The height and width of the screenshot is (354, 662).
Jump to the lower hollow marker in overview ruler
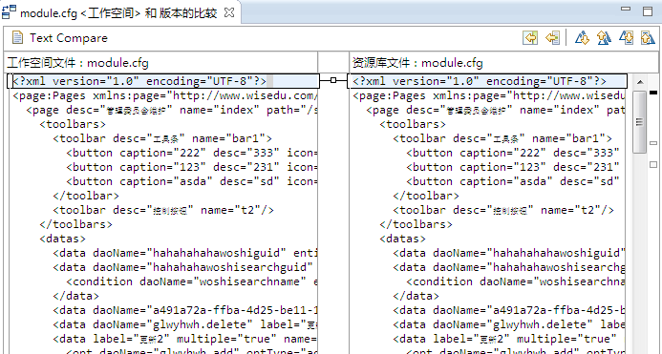(x=653, y=164)
